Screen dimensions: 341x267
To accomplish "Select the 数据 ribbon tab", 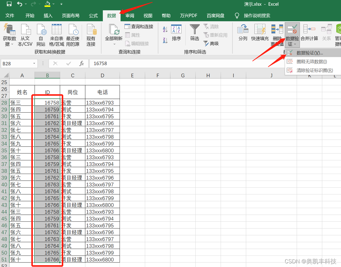I will pyautogui.click(x=111, y=16).
